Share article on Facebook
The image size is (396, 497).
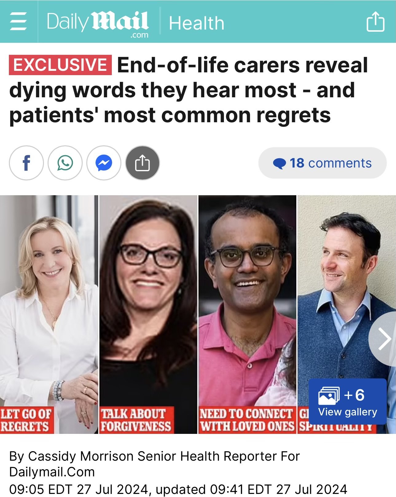point(26,163)
